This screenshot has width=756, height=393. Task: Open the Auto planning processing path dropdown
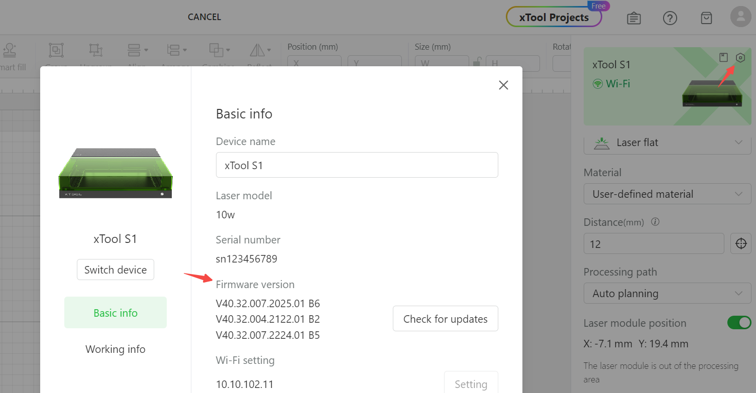click(x=668, y=293)
